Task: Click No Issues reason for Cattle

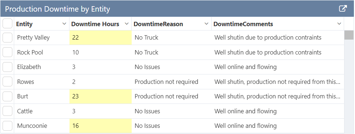Action: (x=172, y=111)
